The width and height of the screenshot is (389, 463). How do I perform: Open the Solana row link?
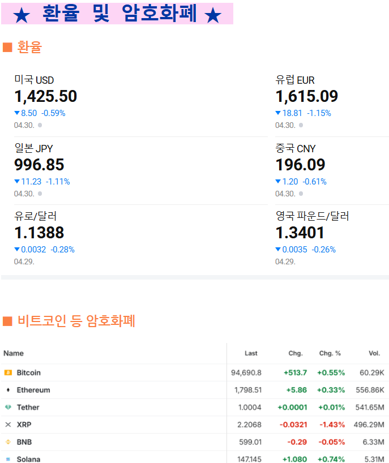28,459
